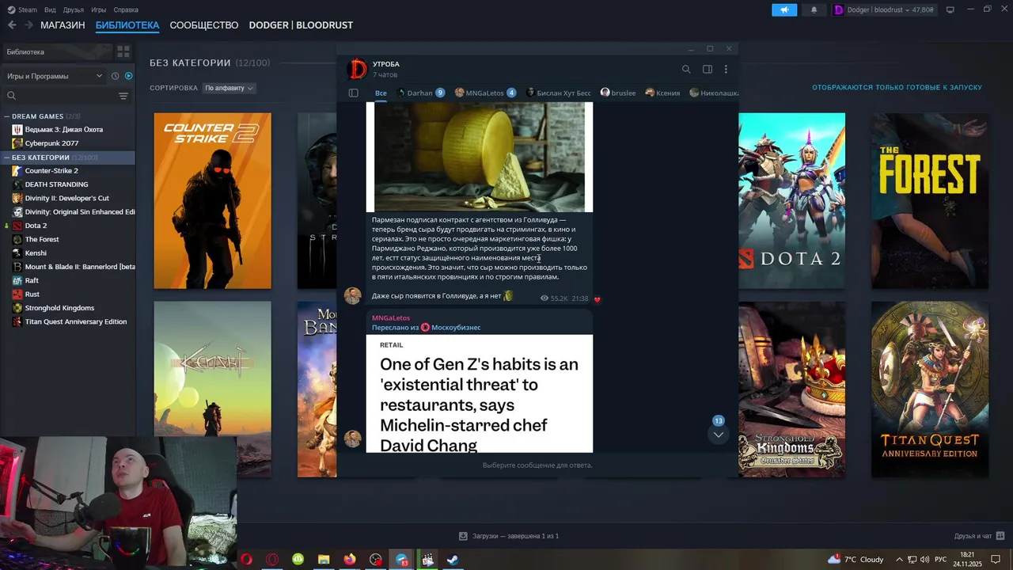This screenshot has width=1013, height=570.
Task: Toggle the ready-to-play filter icon
Action: 129,76
